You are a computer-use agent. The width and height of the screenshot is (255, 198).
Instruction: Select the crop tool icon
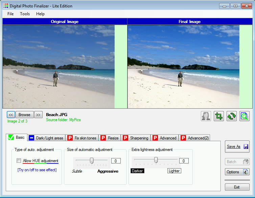click(219, 116)
